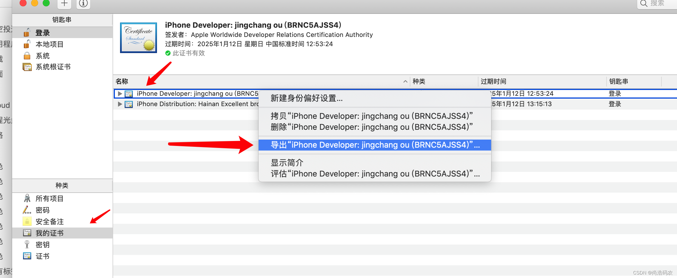Open the 证书 category
The height and width of the screenshot is (278, 677).
[x=42, y=256]
